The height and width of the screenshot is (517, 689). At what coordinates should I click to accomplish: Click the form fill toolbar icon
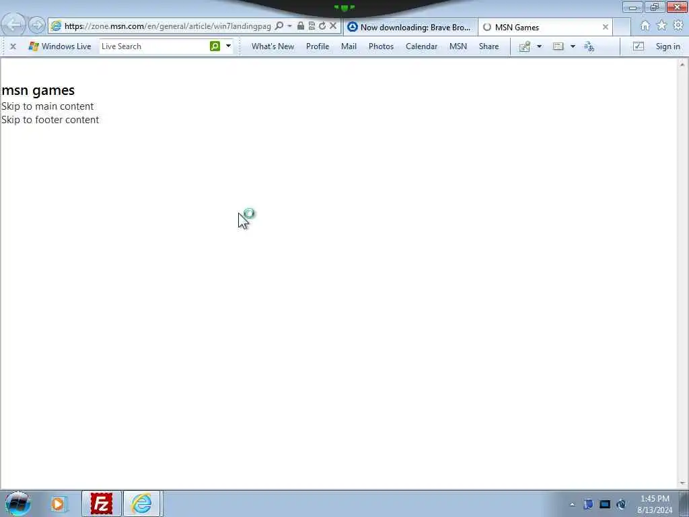tap(558, 46)
